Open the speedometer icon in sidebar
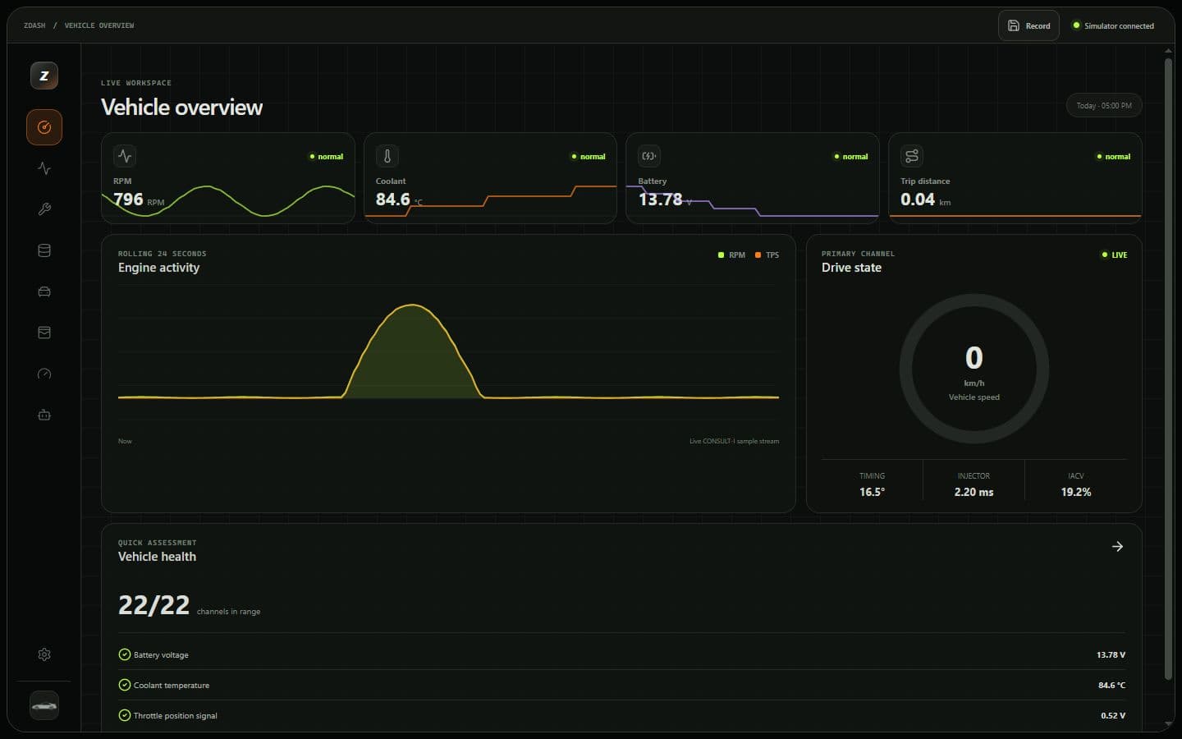Screen dimensions: 1182x739 click(x=44, y=374)
